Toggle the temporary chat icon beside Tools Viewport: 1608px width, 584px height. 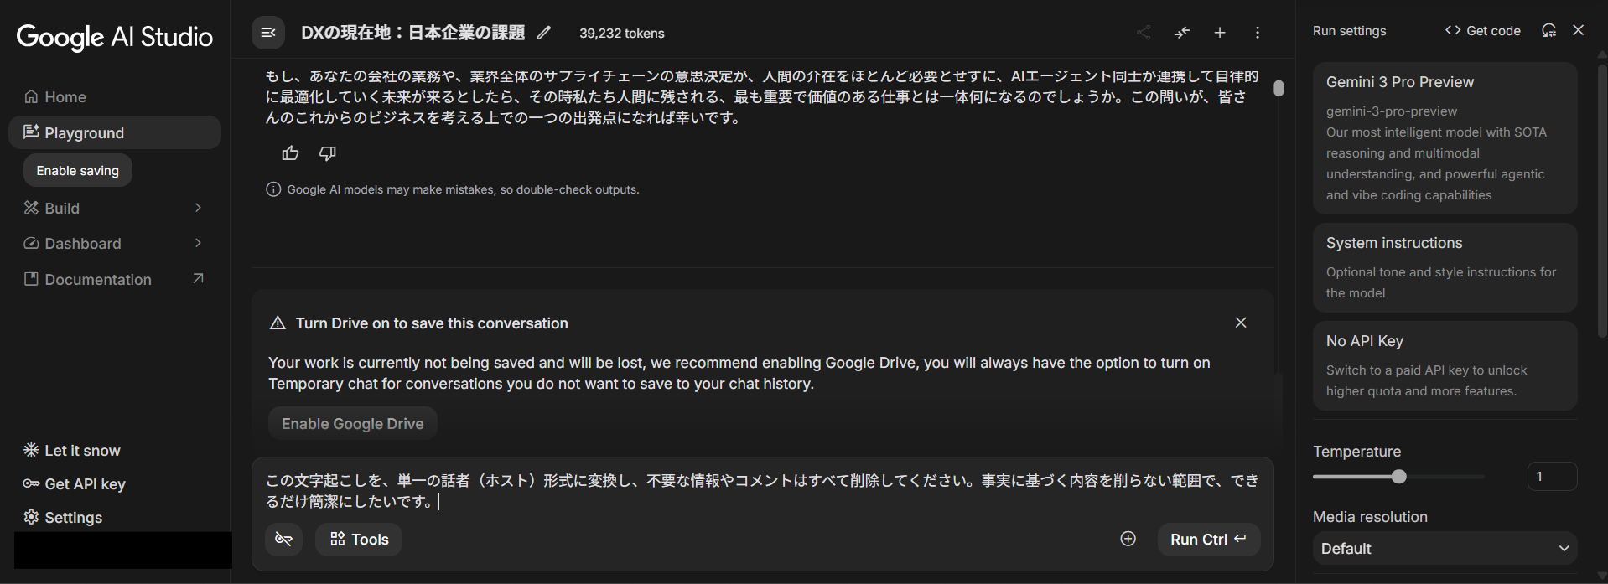click(x=284, y=539)
